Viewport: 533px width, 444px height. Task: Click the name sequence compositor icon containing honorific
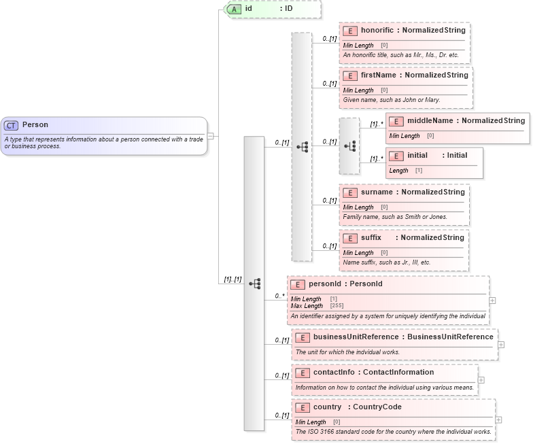(302, 147)
